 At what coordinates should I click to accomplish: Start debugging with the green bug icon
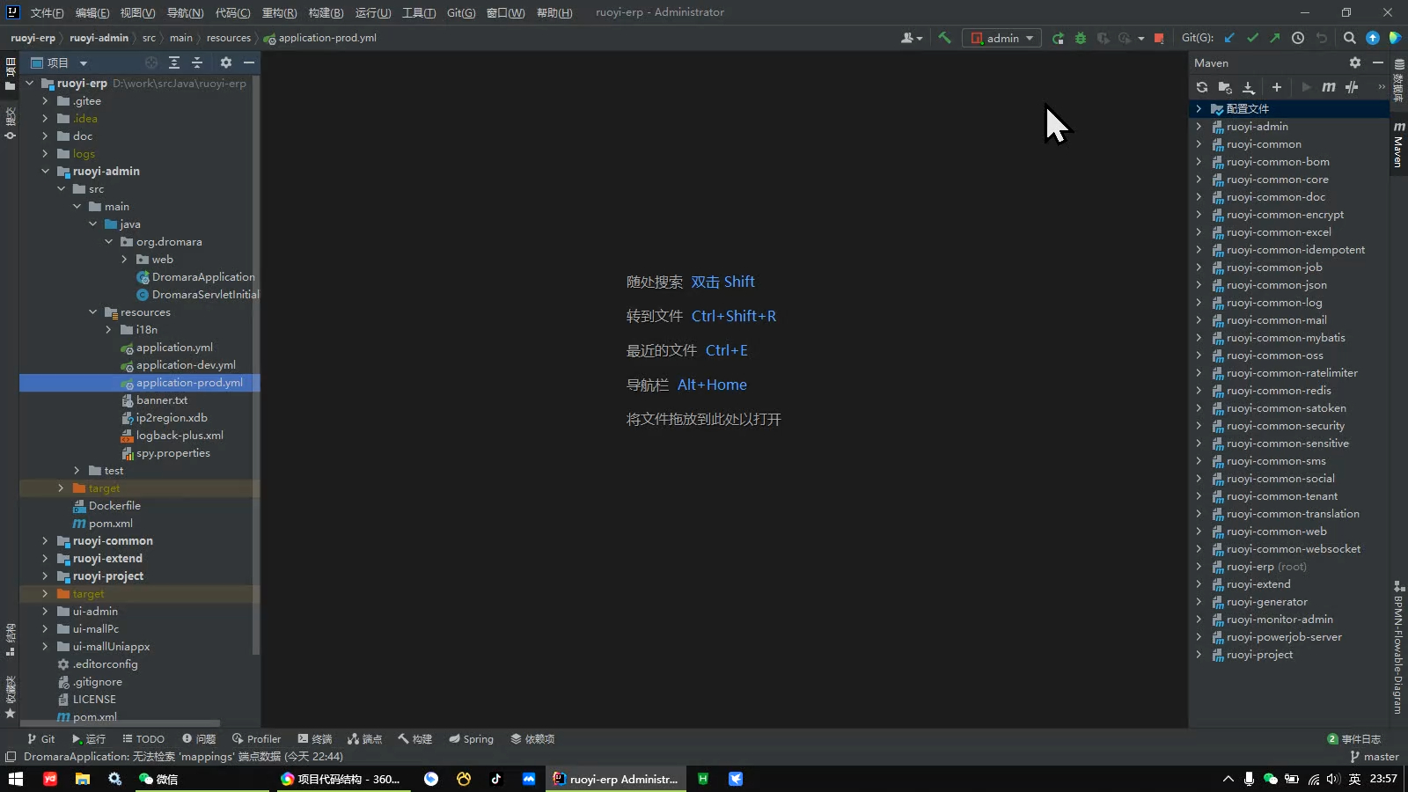point(1081,38)
